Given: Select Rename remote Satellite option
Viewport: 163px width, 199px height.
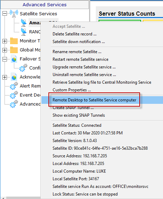Looking at the screenshot, I should tap(77, 52).
